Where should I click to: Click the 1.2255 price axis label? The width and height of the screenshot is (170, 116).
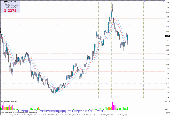(x=168, y=45)
